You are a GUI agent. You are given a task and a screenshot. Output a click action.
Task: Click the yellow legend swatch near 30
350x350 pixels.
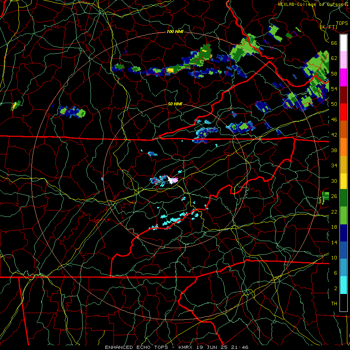(x=343, y=181)
